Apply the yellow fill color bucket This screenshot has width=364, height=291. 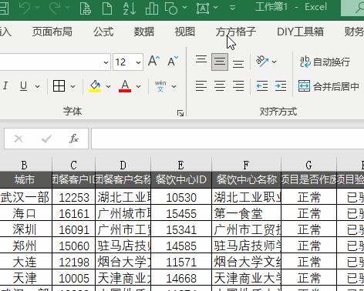pos(95,86)
